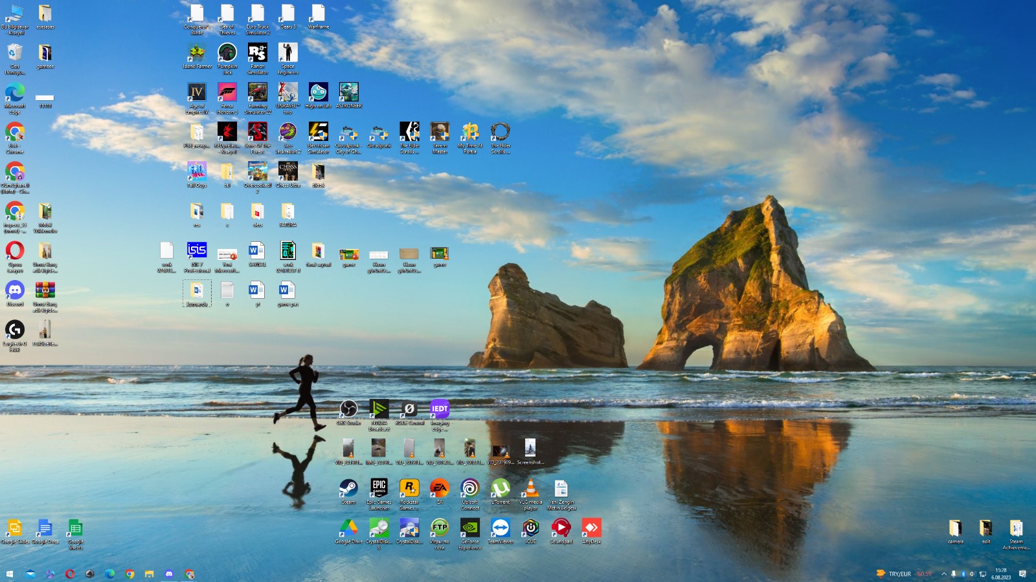Launch VLC media player shortcut
Screen dimensions: 1036x582
point(531,493)
